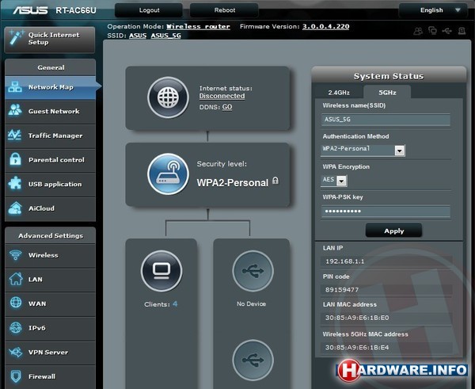Open Guest Network page
The height and width of the screenshot is (389, 475).
coord(51,112)
